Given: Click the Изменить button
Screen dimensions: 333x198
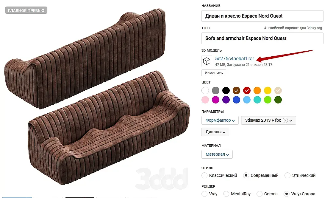Looking at the screenshot, I should tap(214, 73).
